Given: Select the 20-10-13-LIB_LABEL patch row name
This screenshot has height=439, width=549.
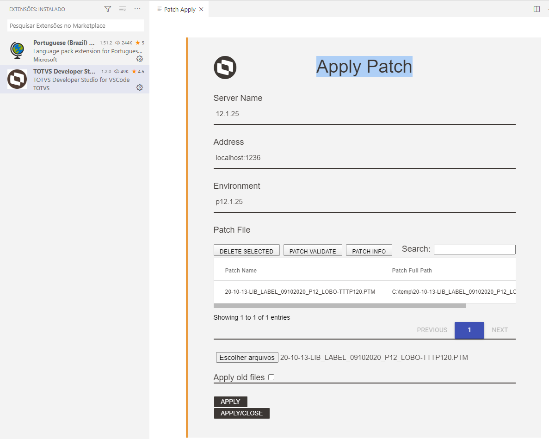Looking at the screenshot, I should point(300,291).
